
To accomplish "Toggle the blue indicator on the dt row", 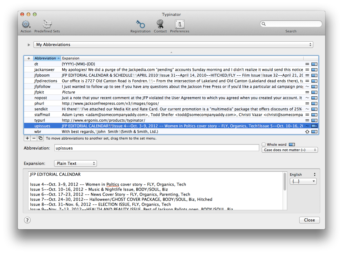I will pyautogui.click(x=314, y=64).
